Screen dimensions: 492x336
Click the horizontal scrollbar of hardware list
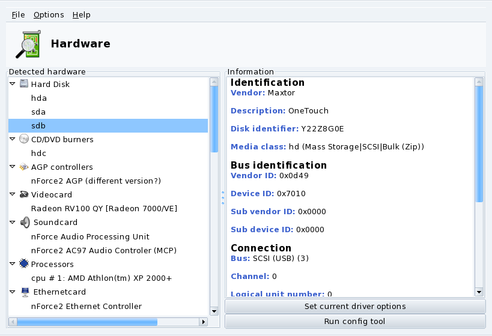(x=108, y=322)
